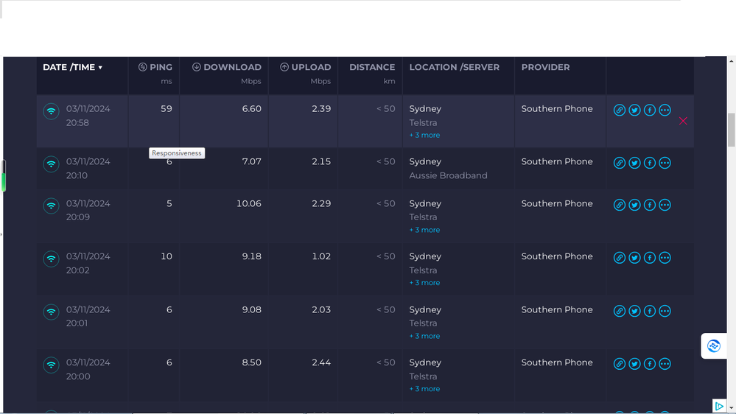Image resolution: width=736 pixels, height=414 pixels.
Task: Click the green indicator bar on left edge
Action: click(x=3, y=180)
